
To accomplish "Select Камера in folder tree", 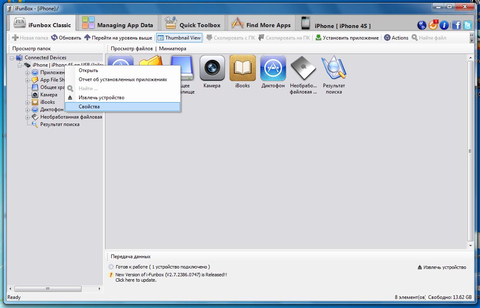I will click(49, 95).
